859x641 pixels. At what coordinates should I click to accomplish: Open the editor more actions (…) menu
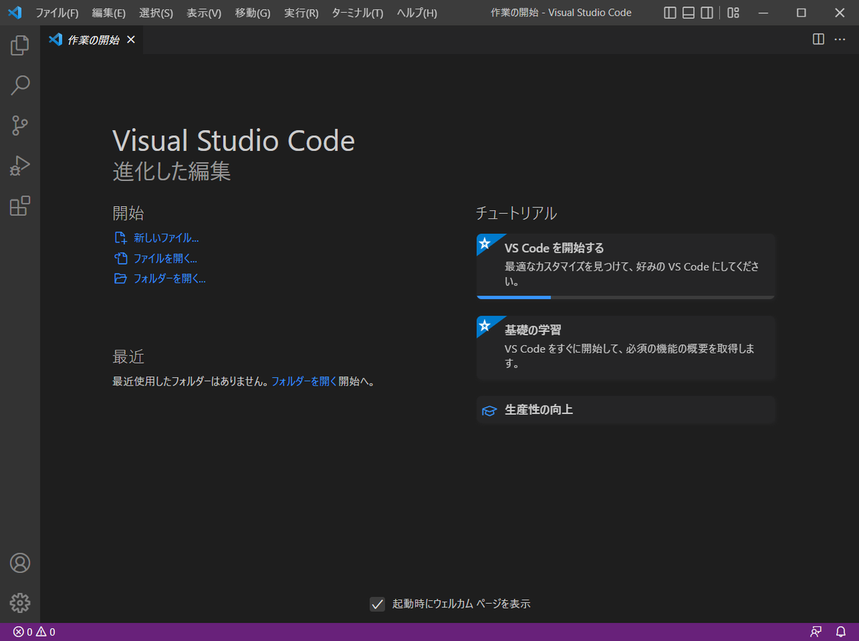[x=840, y=39]
